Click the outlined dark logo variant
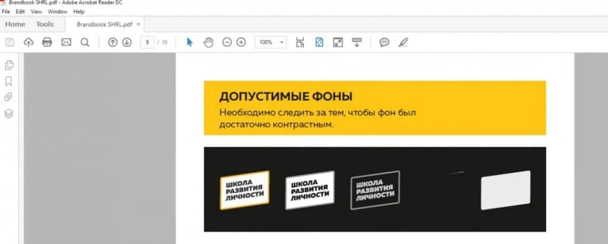Viewport: 608px width, 244px height. click(375, 190)
